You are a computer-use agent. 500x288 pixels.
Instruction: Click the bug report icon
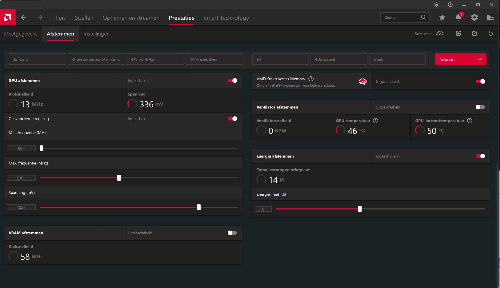[x=436, y=5]
